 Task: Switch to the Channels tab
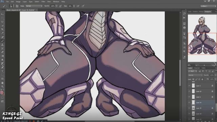click(x=197, y=68)
